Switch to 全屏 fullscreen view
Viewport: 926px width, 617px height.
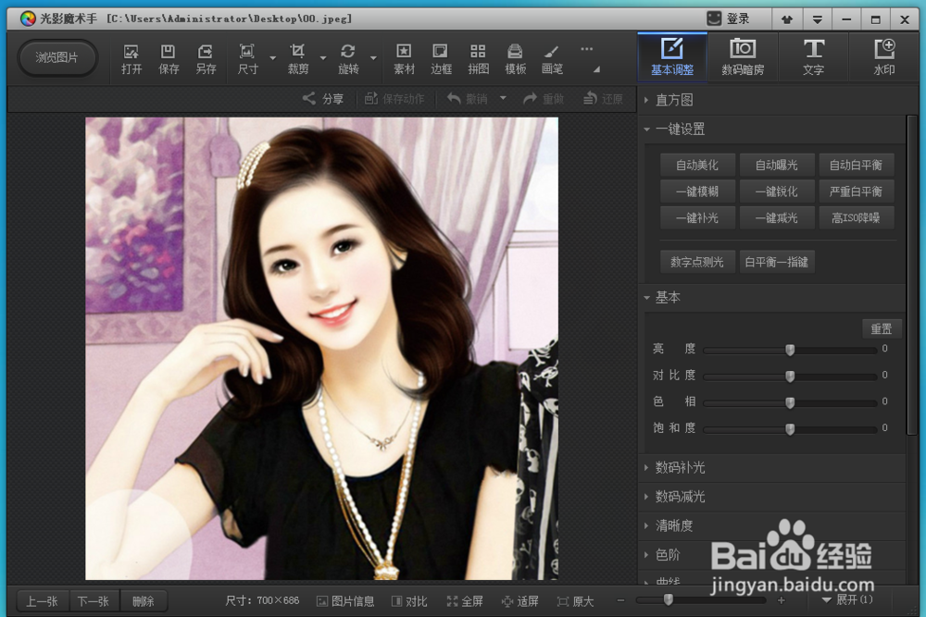(x=465, y=601)
